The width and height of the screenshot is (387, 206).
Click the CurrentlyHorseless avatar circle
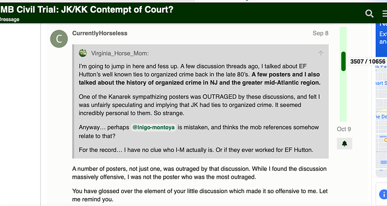point(59,39)
